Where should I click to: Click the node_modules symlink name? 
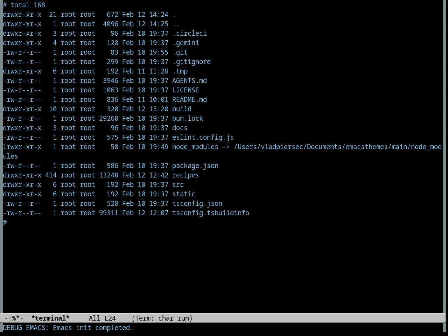click(195, 147)
